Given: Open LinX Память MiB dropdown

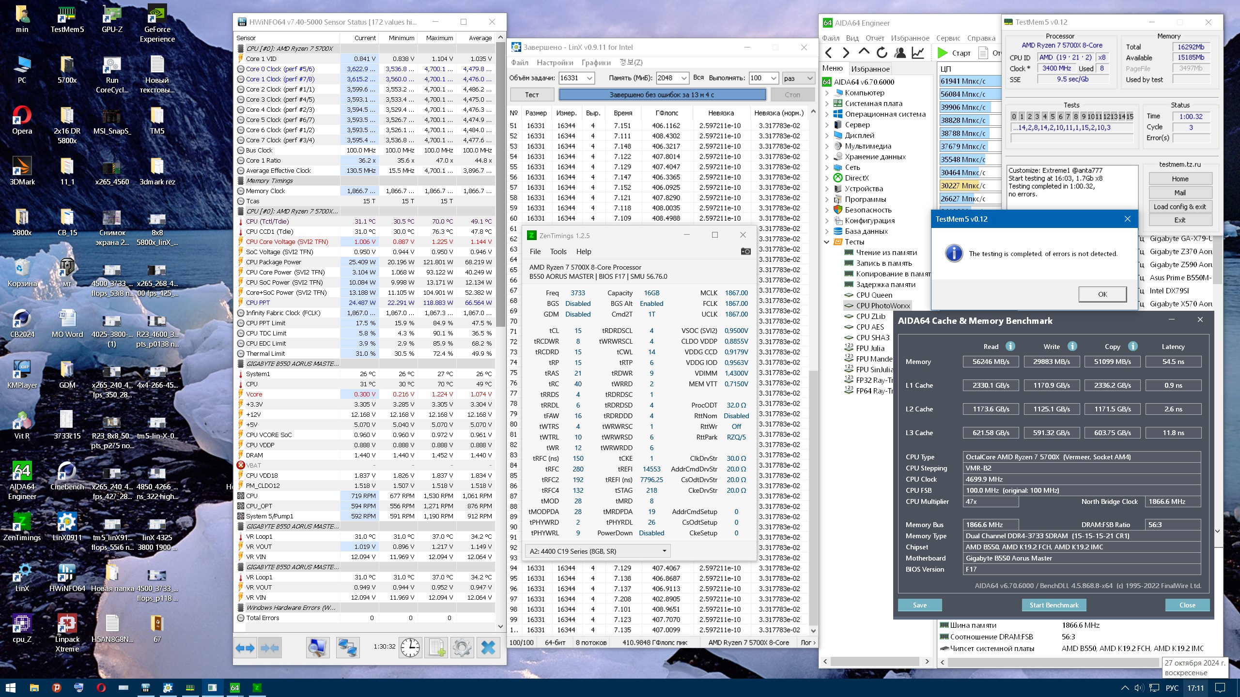Looking at the screenshot, I should tap(683, 78).
